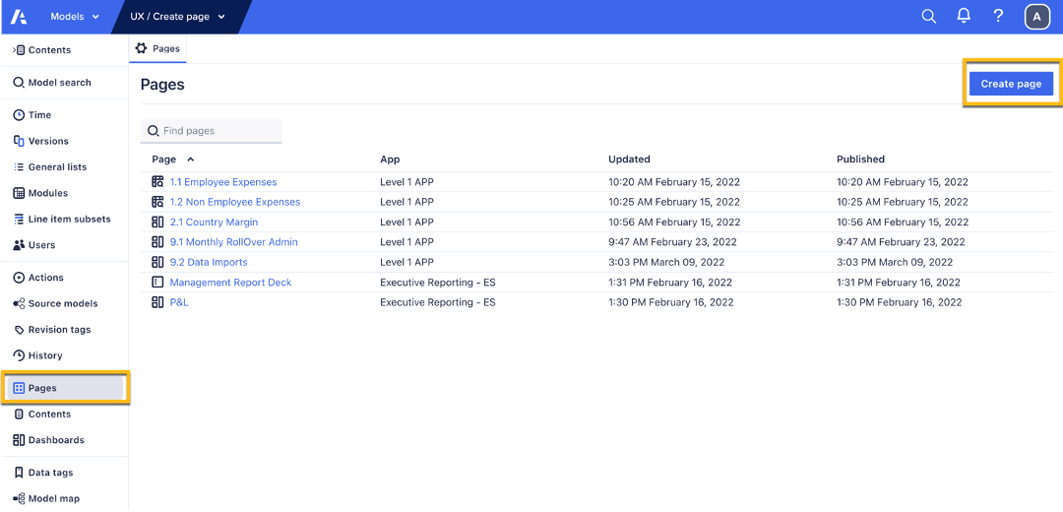Open Modules in the sidebar
Viewport: 1063px width, 512px height.
pyautogui.click(x=40, y=193)
